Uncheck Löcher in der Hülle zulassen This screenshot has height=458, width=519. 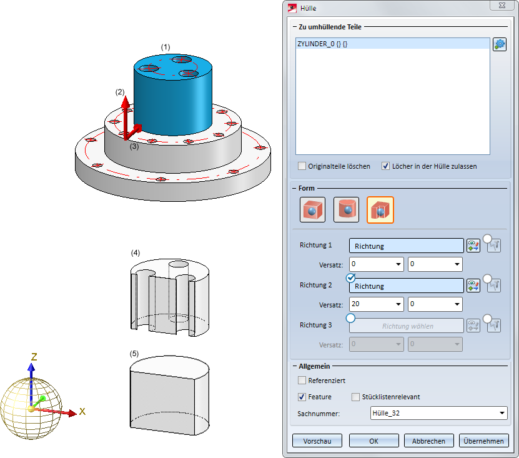[385, 166]
